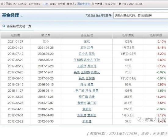
Task: Select the 2017-12-28 end date cell
Action: [x=46, y=66]
